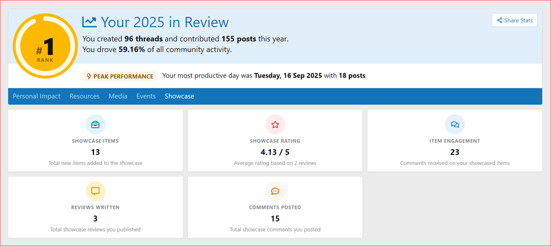
Task: Click 'Average rating based on 2 reviews'
Action: pyautogui.click(x=275, y=163)
